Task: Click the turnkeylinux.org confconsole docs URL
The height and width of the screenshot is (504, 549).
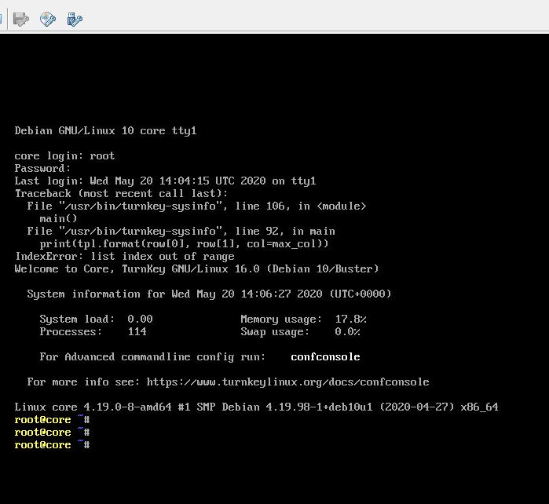Action: click(x=287, y=382)
